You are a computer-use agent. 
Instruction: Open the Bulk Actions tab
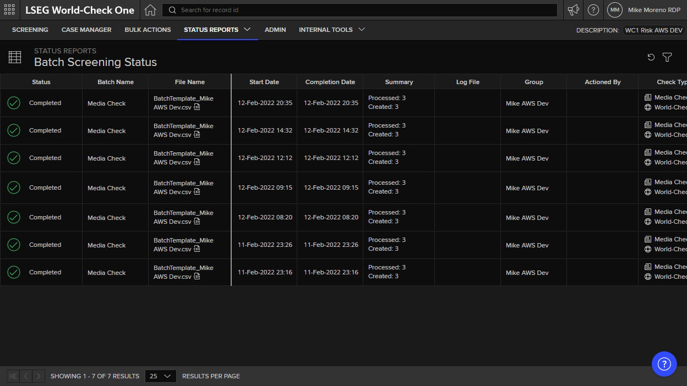148,30
